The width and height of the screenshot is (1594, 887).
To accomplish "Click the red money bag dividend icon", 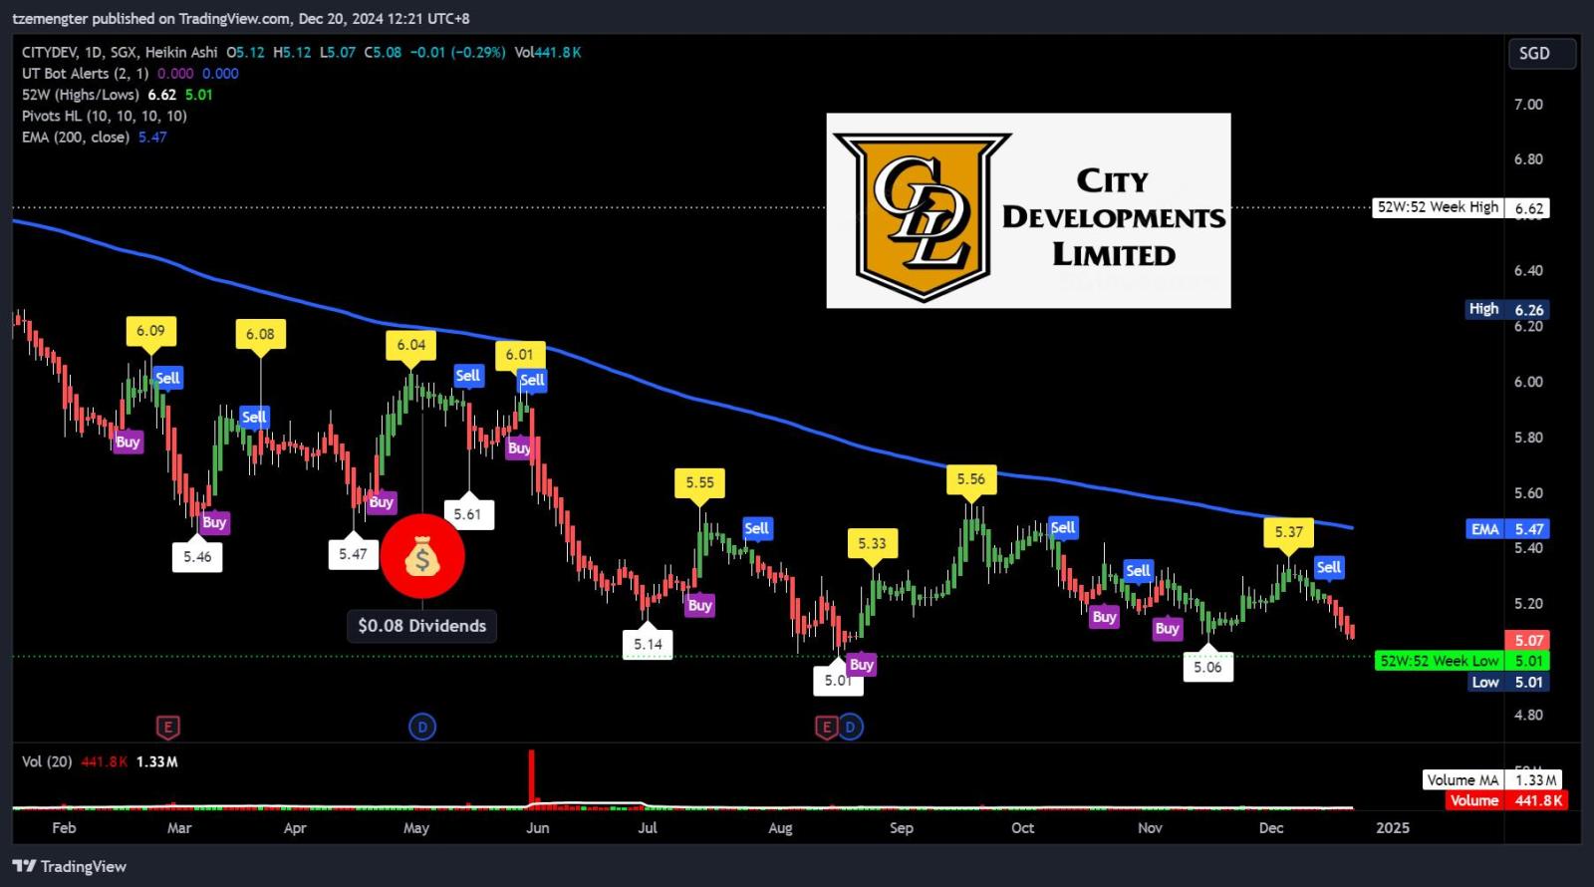I will point(422,557).
